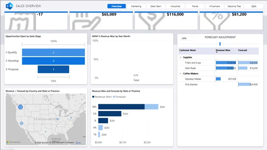
Task: Select the Espresso Master row
Action: (x=219, y=79)
